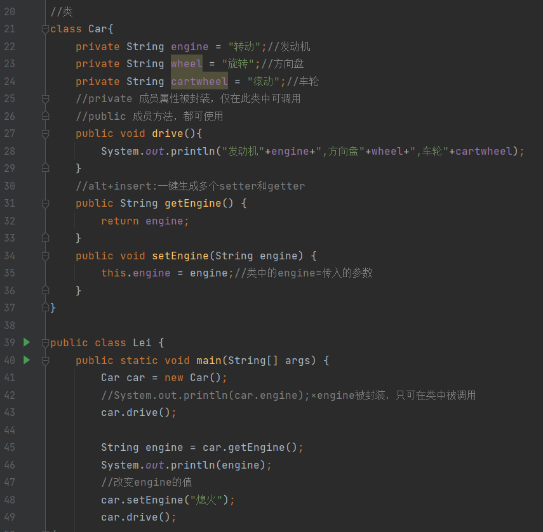543x532 pixels.
Task: Run main method via gutter arrow on line 40
Action: pyautogui.click(x=27, y=360)
